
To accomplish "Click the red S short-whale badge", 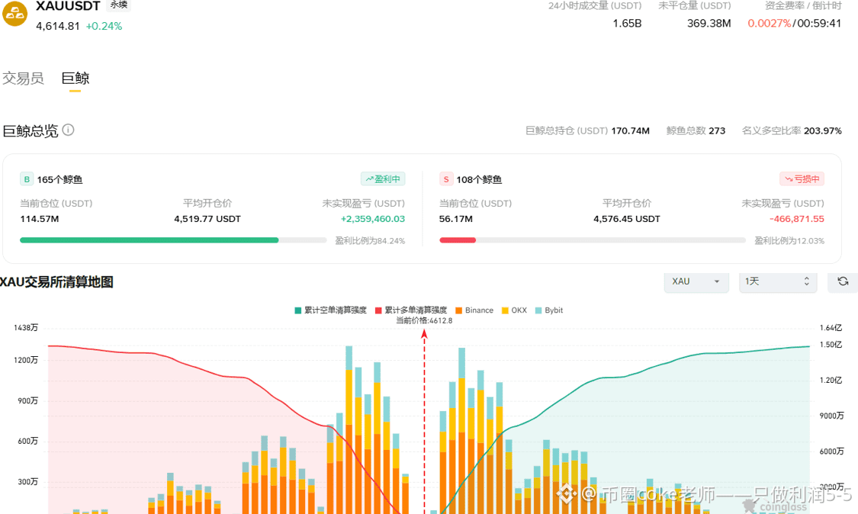I will click(x=446, y=179).
